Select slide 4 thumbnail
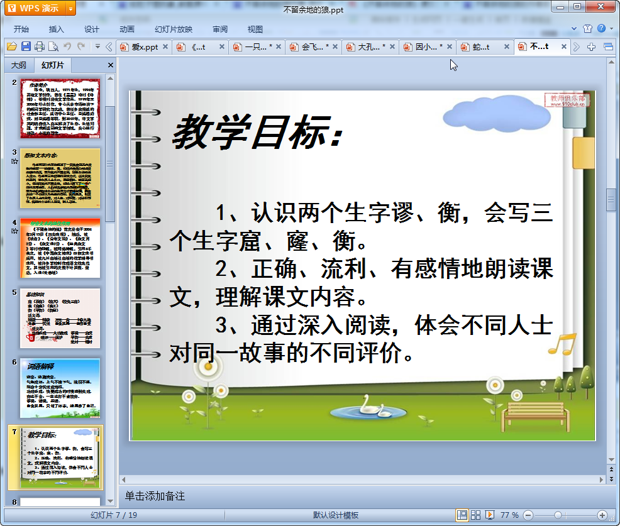This screenshot has height=526, width=620. tap(60, 248)
